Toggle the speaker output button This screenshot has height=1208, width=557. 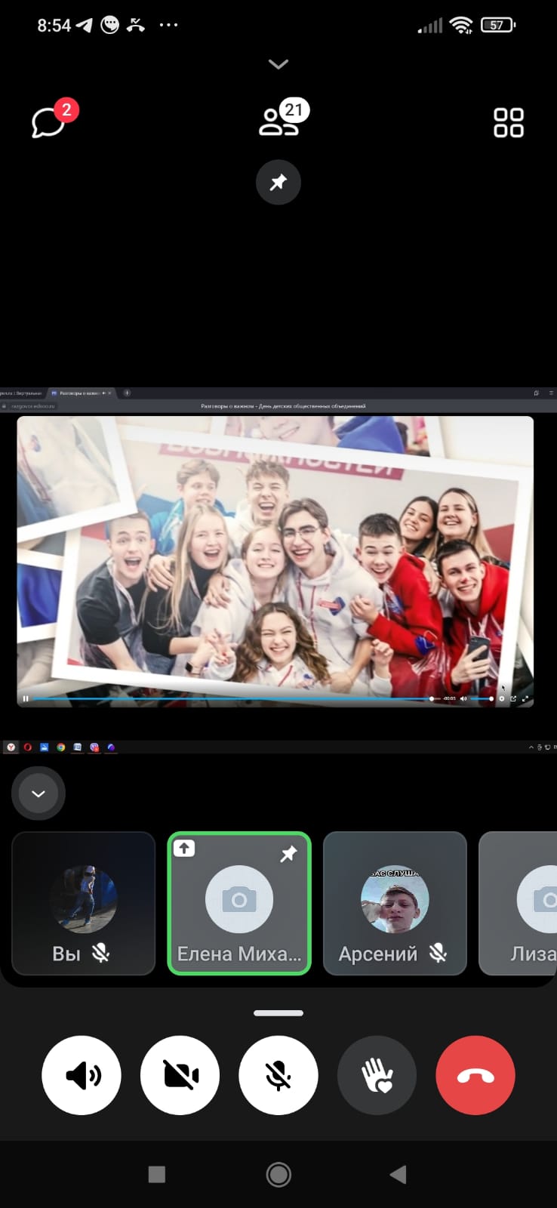click(82, 1075)
